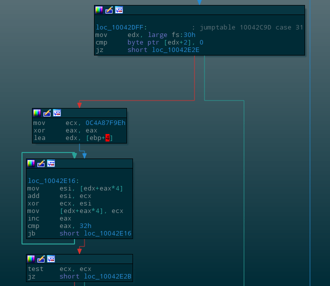Click the edit icon on loc_10042E16 block
The image size is (330, 286).
41,163
